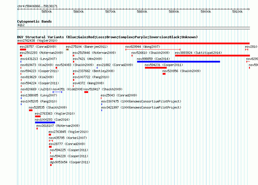
Task: Select the blue nsv4351 gain interval glyph
Action: tap(57, 92)
